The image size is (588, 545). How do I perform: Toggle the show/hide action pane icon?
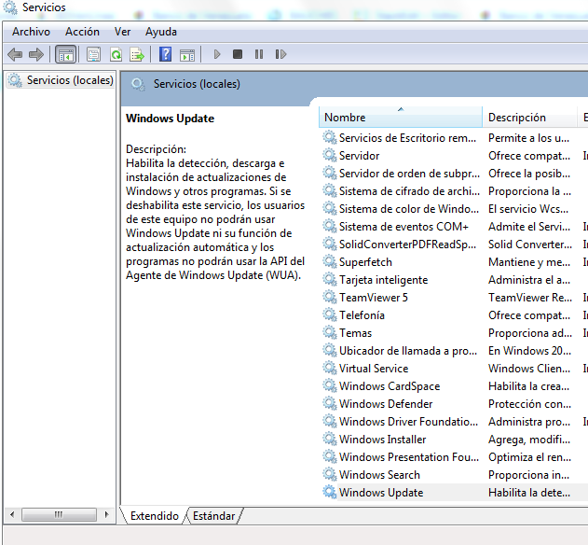187,55
